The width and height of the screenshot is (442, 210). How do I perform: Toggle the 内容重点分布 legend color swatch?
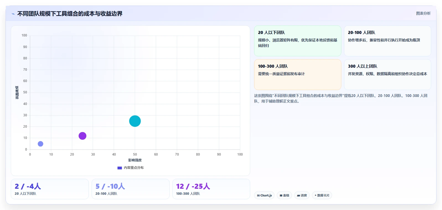[120, 168]
